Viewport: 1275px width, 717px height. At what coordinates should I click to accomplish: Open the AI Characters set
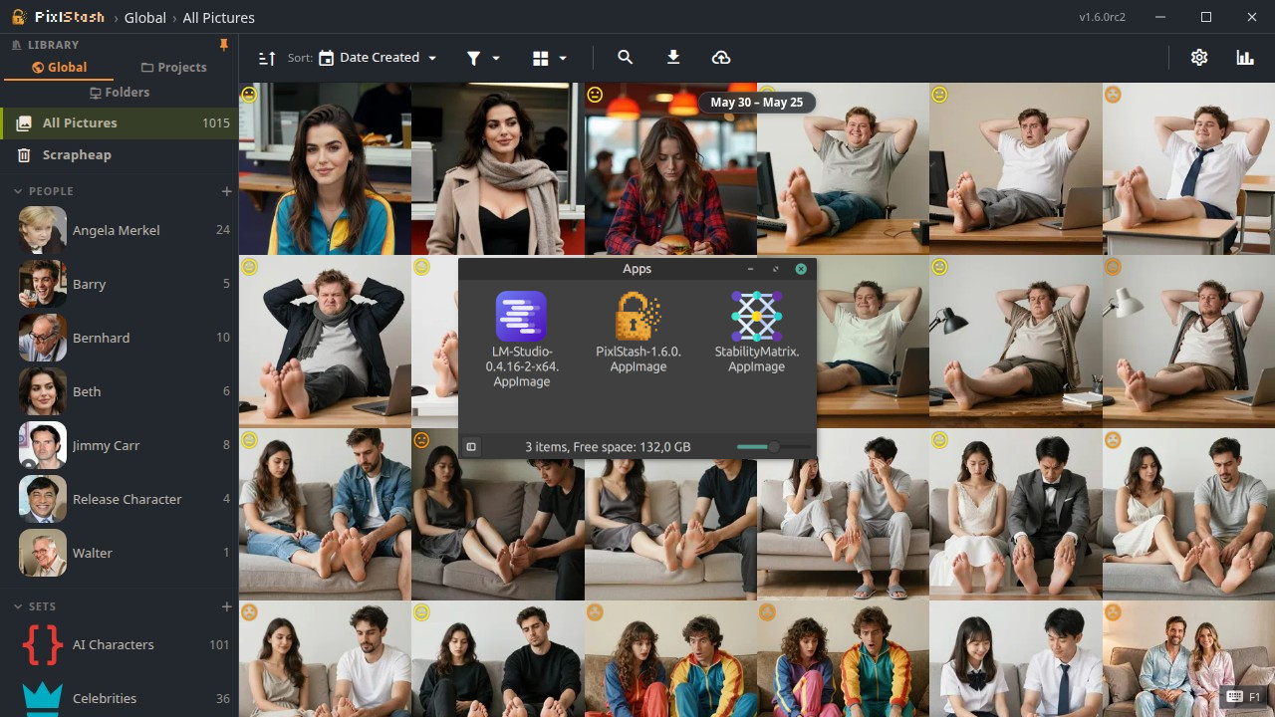tap(120, 644)
